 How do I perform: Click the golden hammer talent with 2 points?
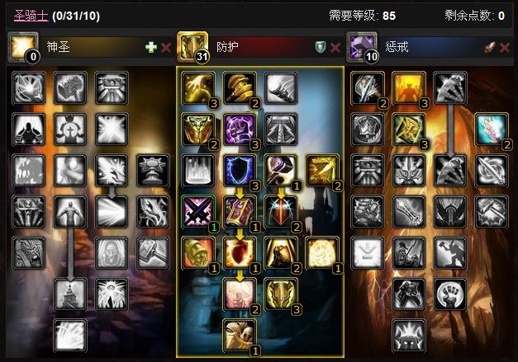click(240, 88)
